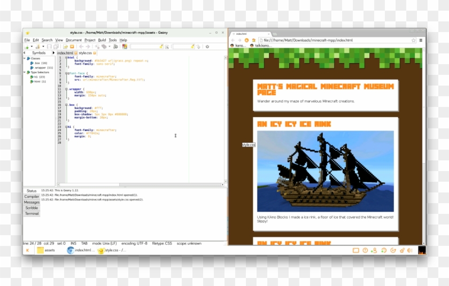Image resolution: width=449 pixels, height=286 pixels.
Task: Click the jump-to-line icon in Geany
Action: (198, 47)
